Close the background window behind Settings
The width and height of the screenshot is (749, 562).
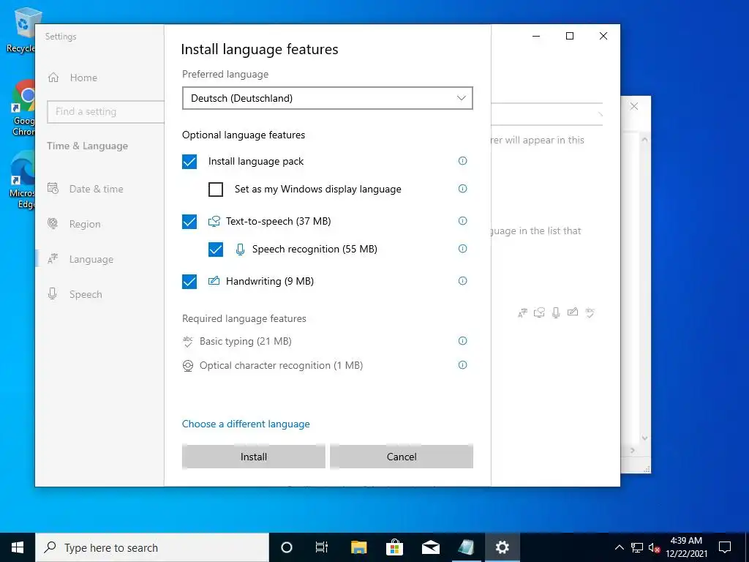tap(634, 106)
